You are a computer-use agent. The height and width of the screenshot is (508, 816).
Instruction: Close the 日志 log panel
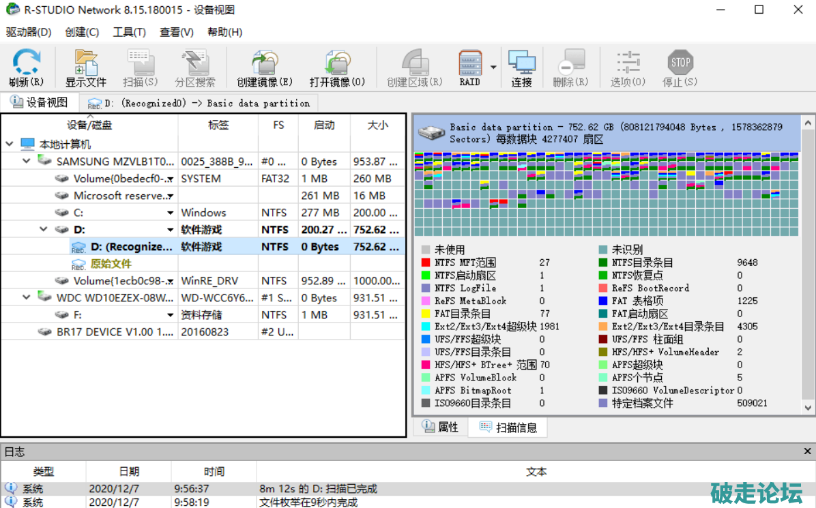[808, 451]
